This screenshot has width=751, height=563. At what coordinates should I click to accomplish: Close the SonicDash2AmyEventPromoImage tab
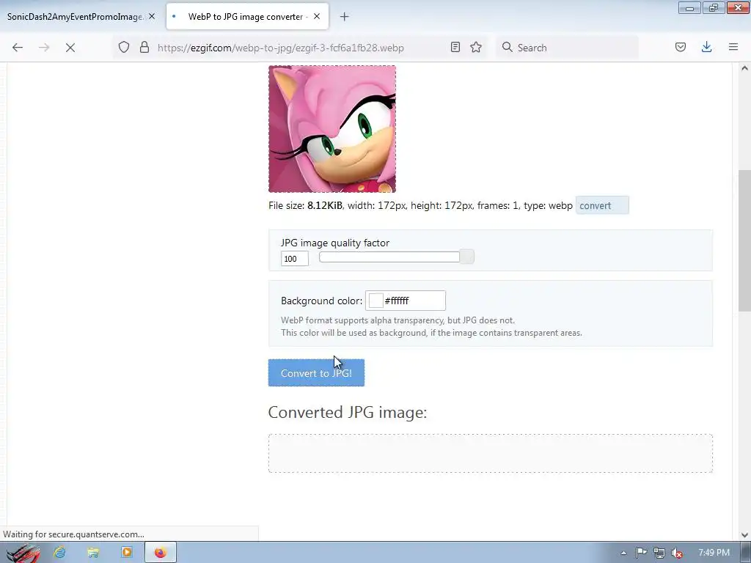(x=152, y=16)
